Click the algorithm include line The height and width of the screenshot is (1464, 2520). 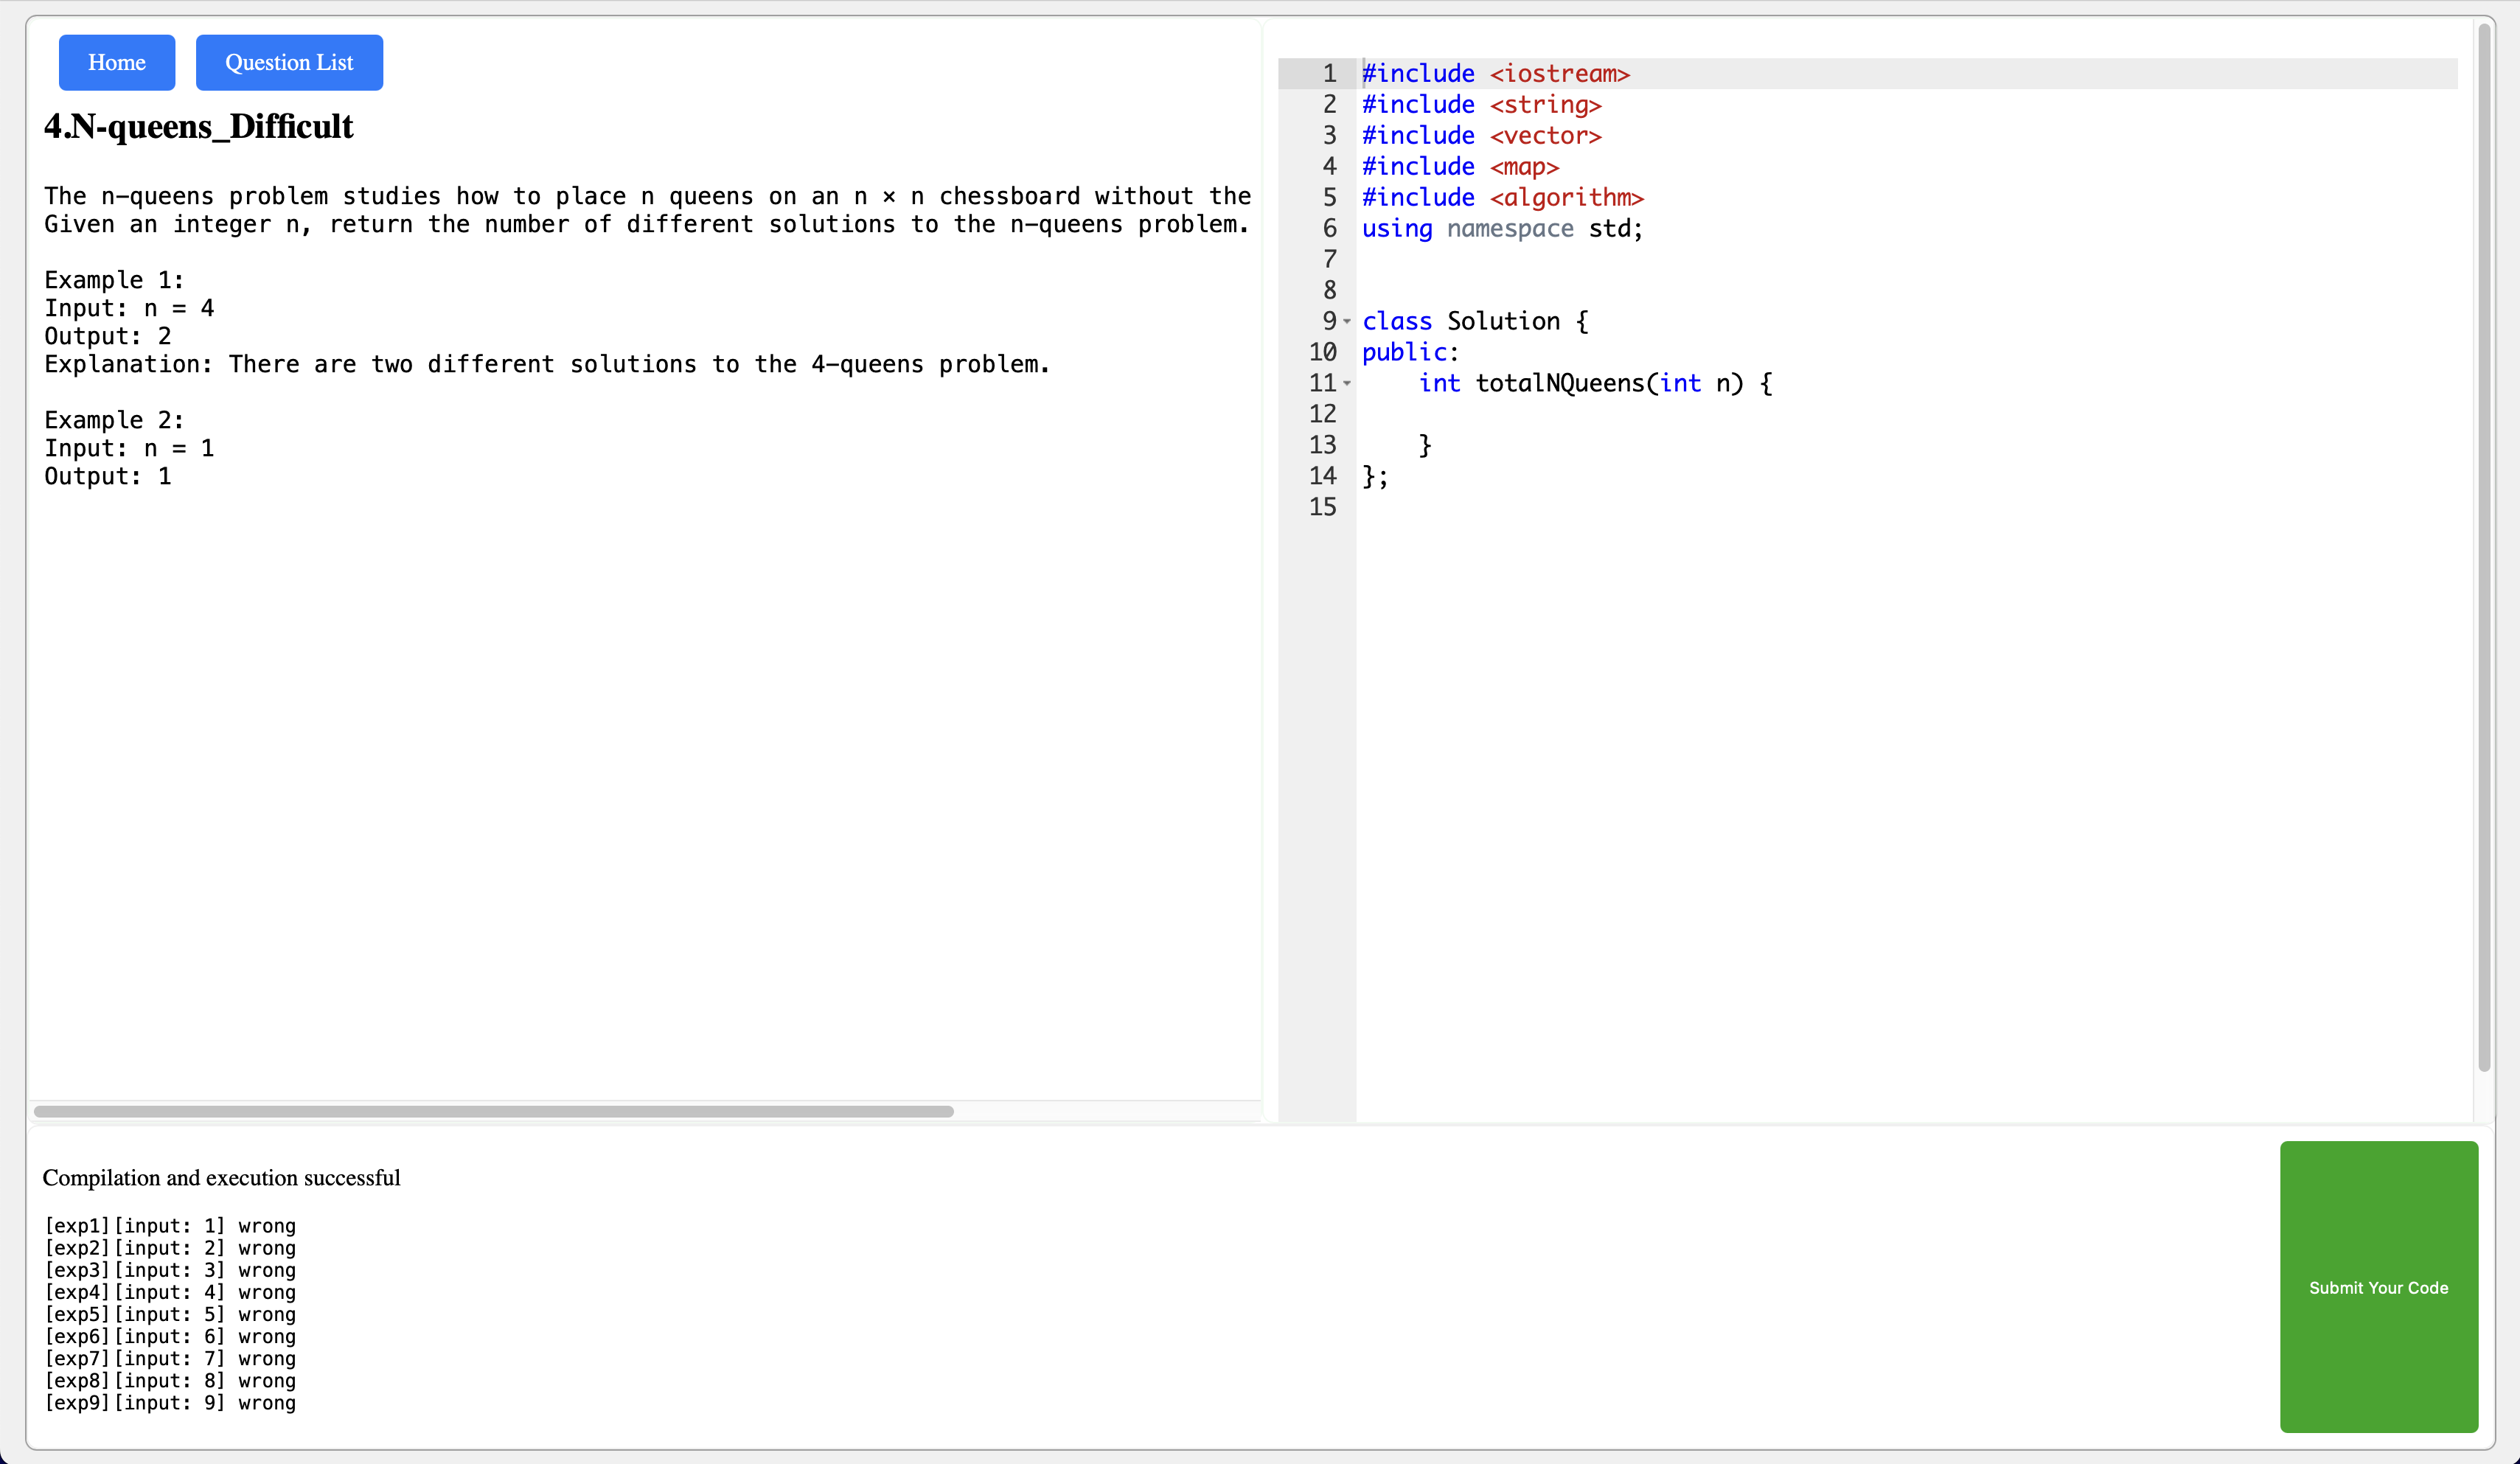click(1502, 198)
